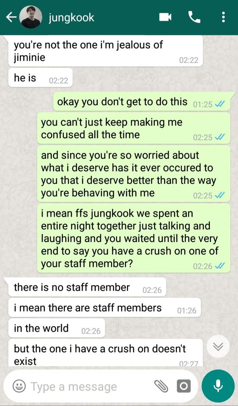The width and height of the screenshot is (238, 406).
Task: Start a video call with jungkook
Action: pos(165,17)
